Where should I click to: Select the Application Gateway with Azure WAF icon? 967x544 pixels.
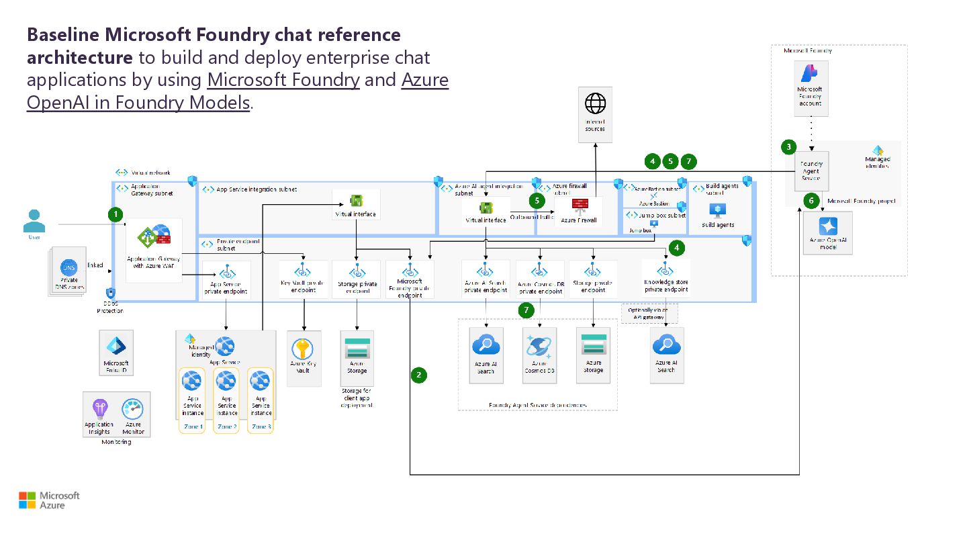tap(154, 236)
